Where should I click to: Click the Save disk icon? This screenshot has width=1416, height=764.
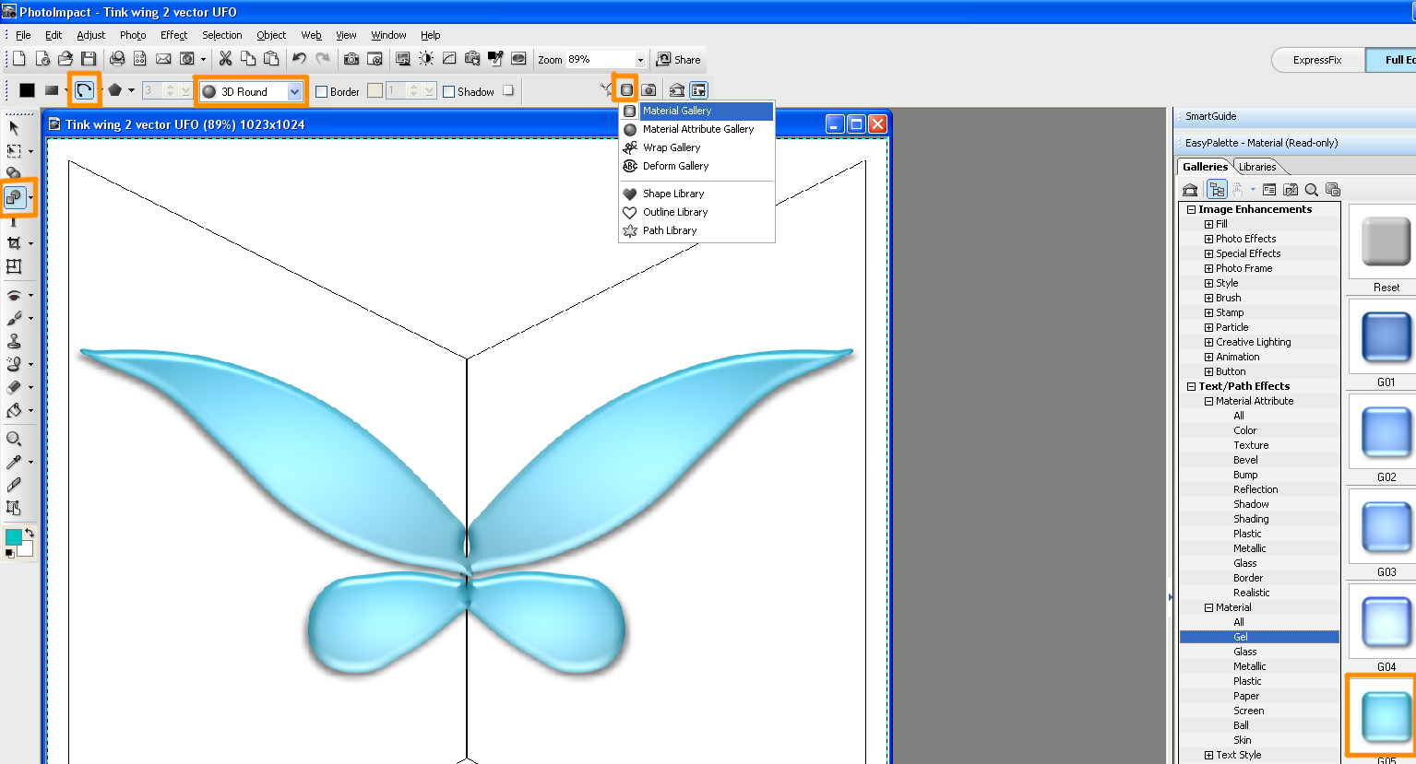click(x=89, y=59)
